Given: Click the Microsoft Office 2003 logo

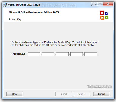Looking at the screenshot, I should [104, 15].
